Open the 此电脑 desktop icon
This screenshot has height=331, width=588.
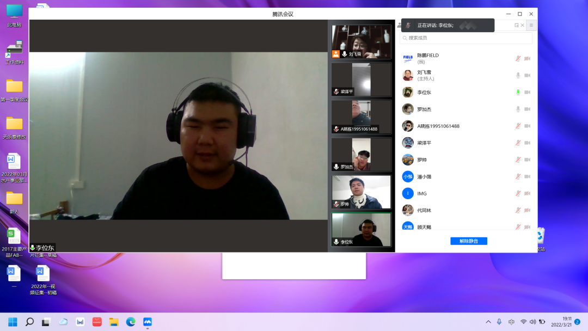tap(14, 16)
